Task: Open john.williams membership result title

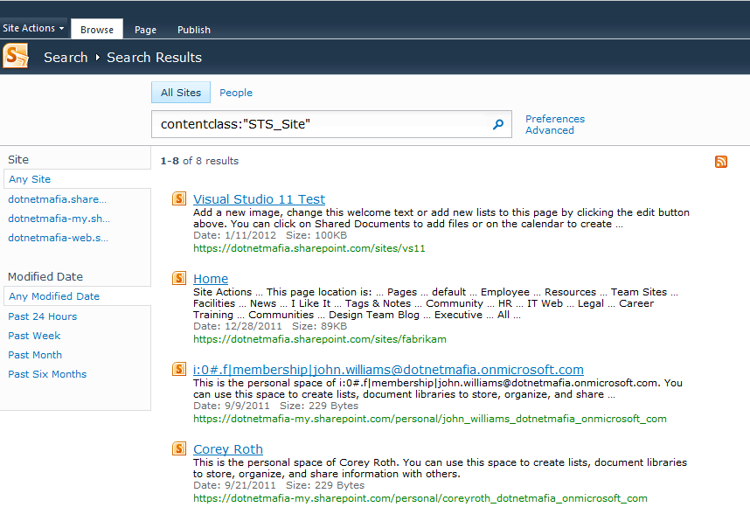Action: (388, 369)
